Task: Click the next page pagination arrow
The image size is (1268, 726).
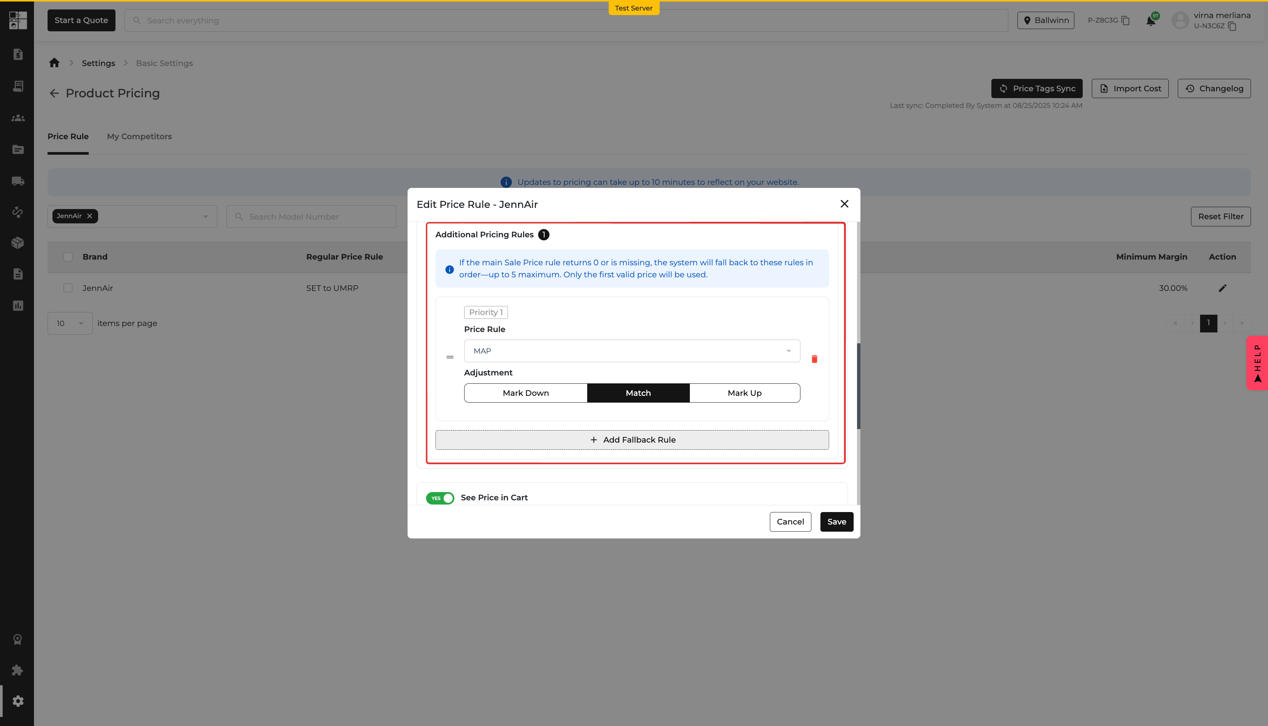Action: pos(1225,323)
